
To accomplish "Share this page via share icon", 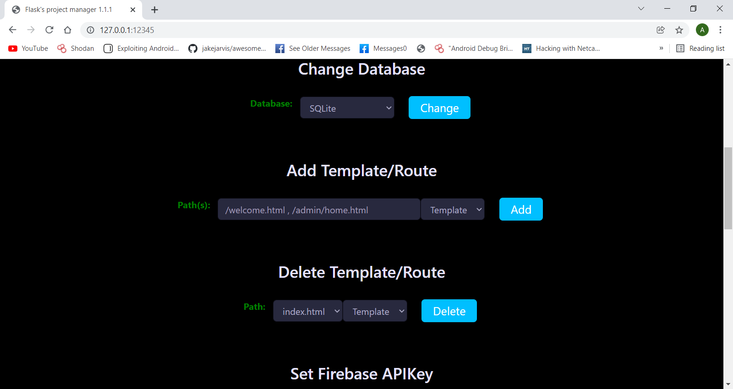I will click(661, 30).
